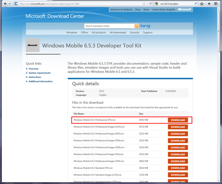The width and height of the screenshot is (222, 184).
Task: Click the site identity icon in address bar
Action: tap(17, 3)
